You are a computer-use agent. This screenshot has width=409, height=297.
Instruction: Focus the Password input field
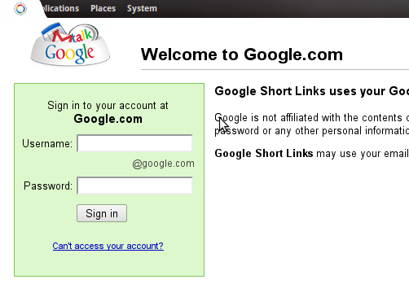point(135,186)
